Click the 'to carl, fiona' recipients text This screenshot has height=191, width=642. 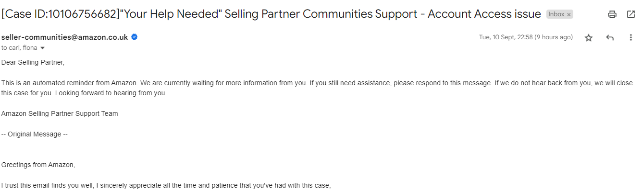point(20,48)
